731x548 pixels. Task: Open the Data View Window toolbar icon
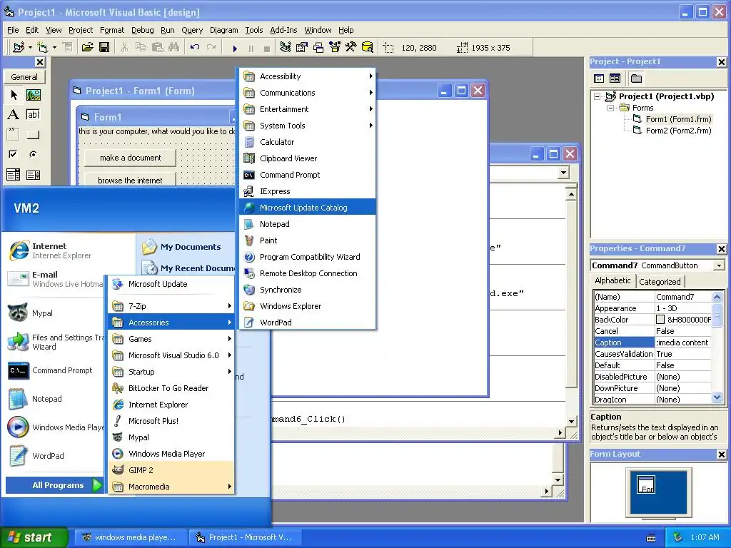(368, 47)
